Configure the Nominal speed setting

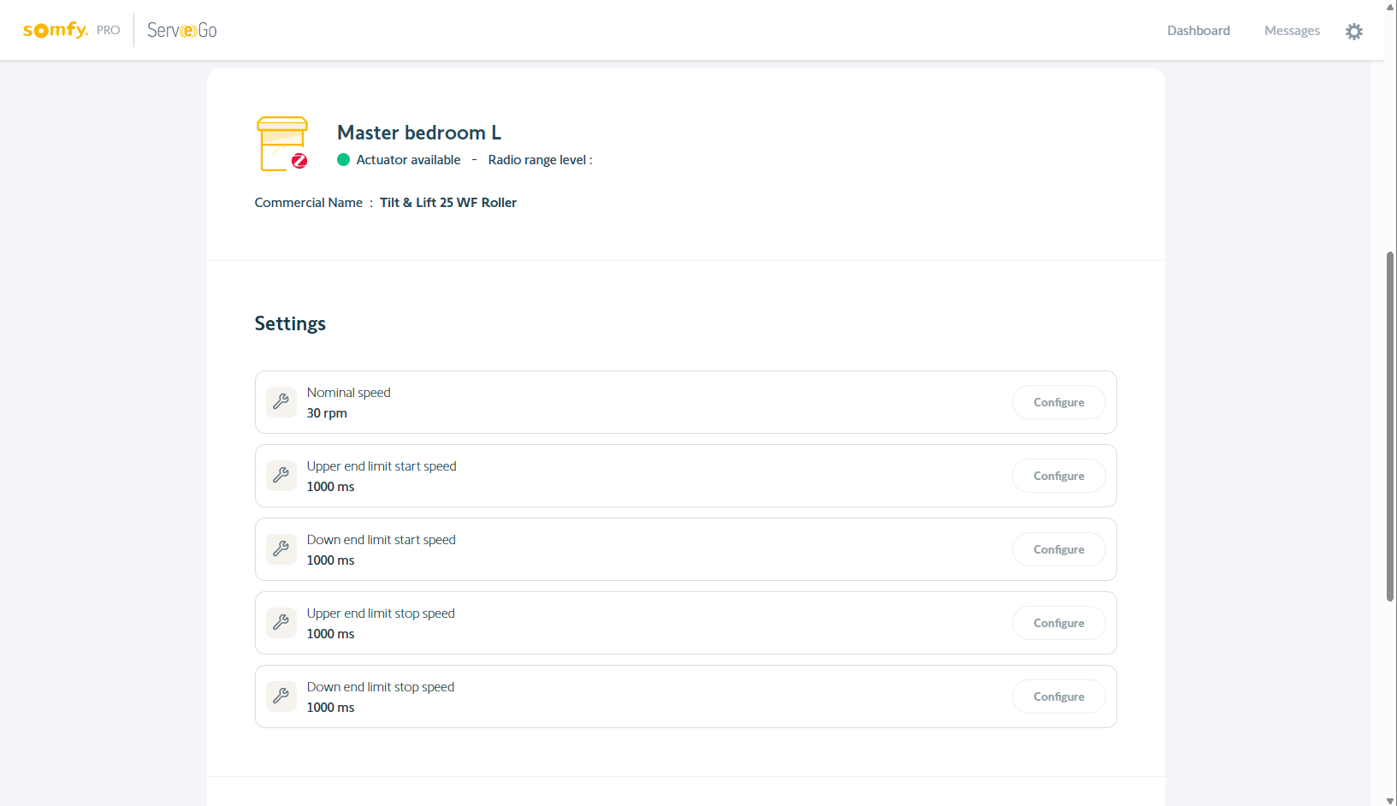1058,402
